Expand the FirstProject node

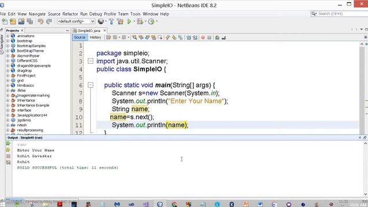(x=7, y=75)
